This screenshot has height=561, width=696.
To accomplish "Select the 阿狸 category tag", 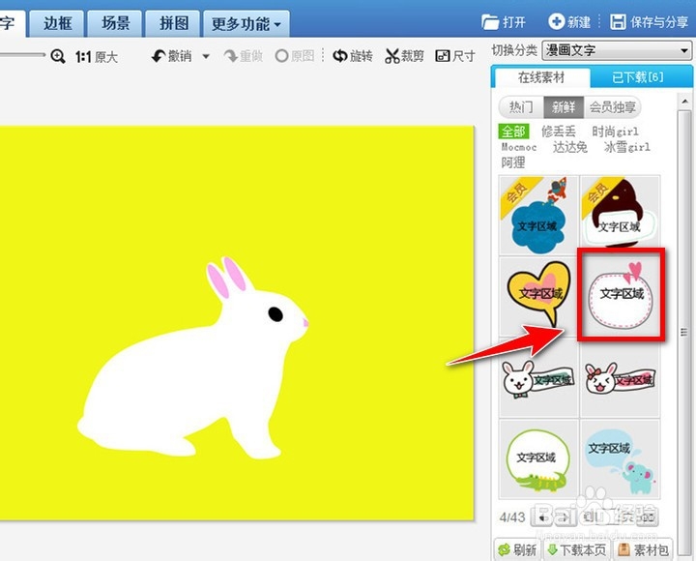I will (513, 162).
